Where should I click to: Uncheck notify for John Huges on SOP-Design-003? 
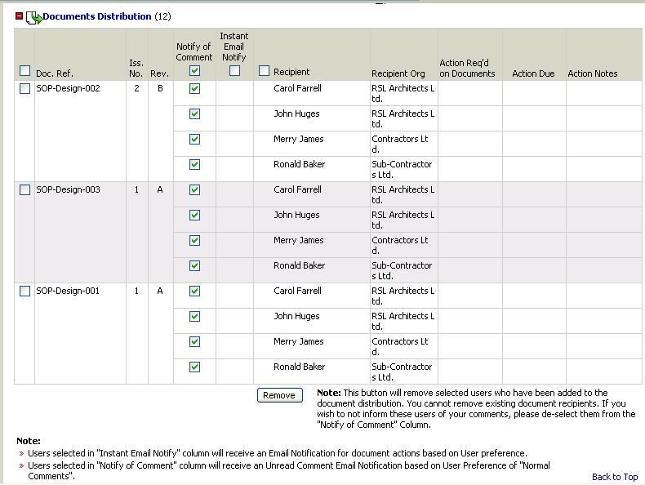(195, 215)
